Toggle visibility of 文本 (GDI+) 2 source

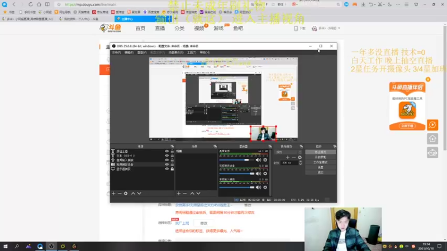[x=167, y=156]
